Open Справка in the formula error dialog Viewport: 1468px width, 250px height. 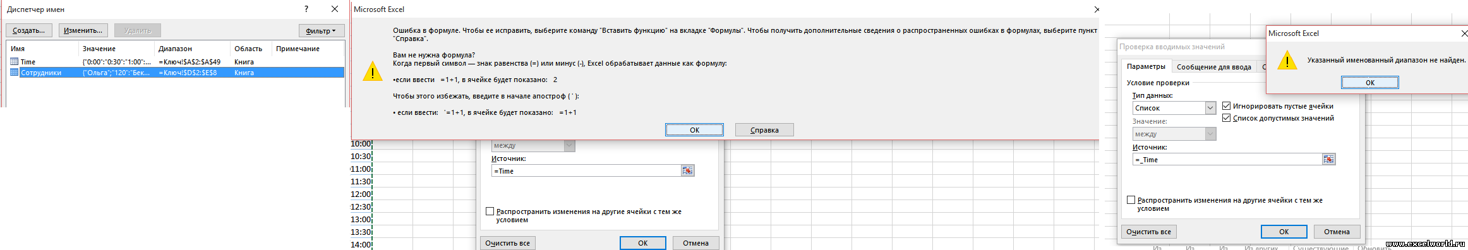tap(764, 130)
